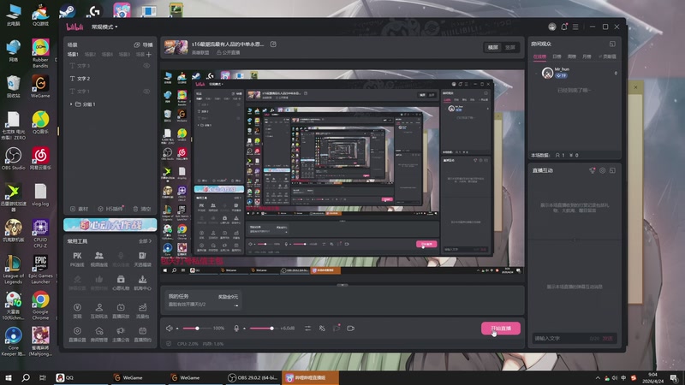The height and width of the screenshot is (385, 685).
Task: Pop out the 直播互动 panel
Action: 612,170
